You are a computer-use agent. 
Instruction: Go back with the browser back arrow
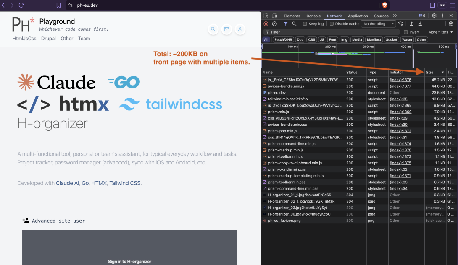3,5
